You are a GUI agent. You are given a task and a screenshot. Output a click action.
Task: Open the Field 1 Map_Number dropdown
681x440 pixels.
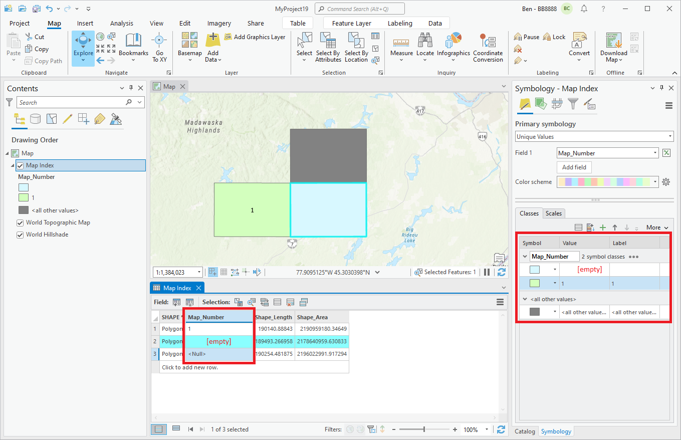click(655, 153)
